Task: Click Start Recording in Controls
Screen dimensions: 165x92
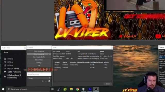Action: point(39,54)
